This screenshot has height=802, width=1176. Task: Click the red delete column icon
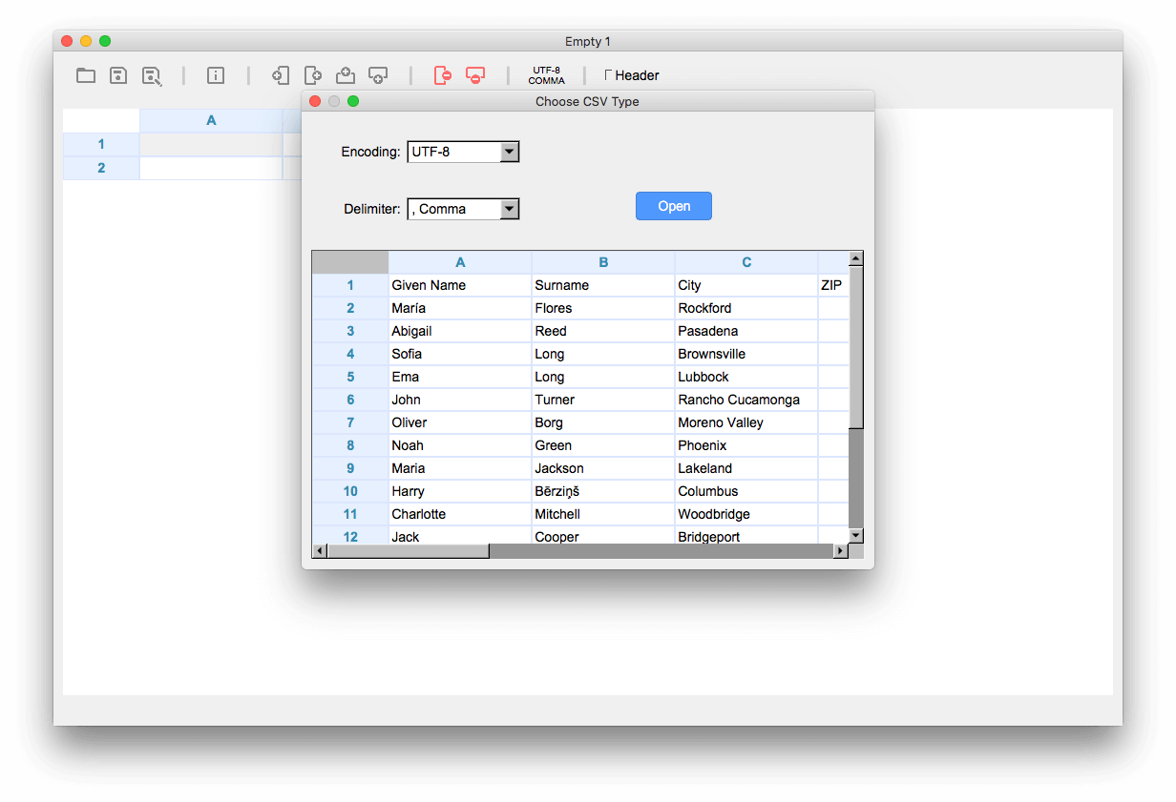tap(442, 75)
